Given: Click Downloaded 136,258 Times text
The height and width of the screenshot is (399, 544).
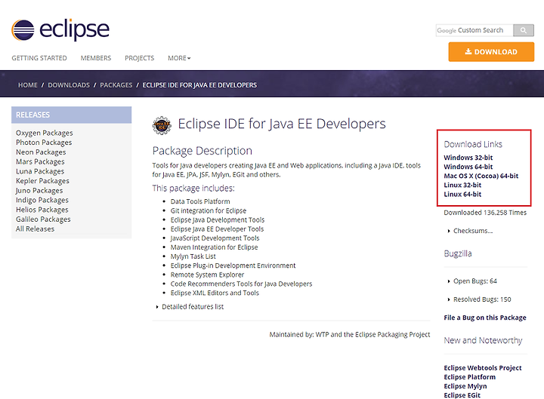Looking at the screenshot, I should pos(485,213).
